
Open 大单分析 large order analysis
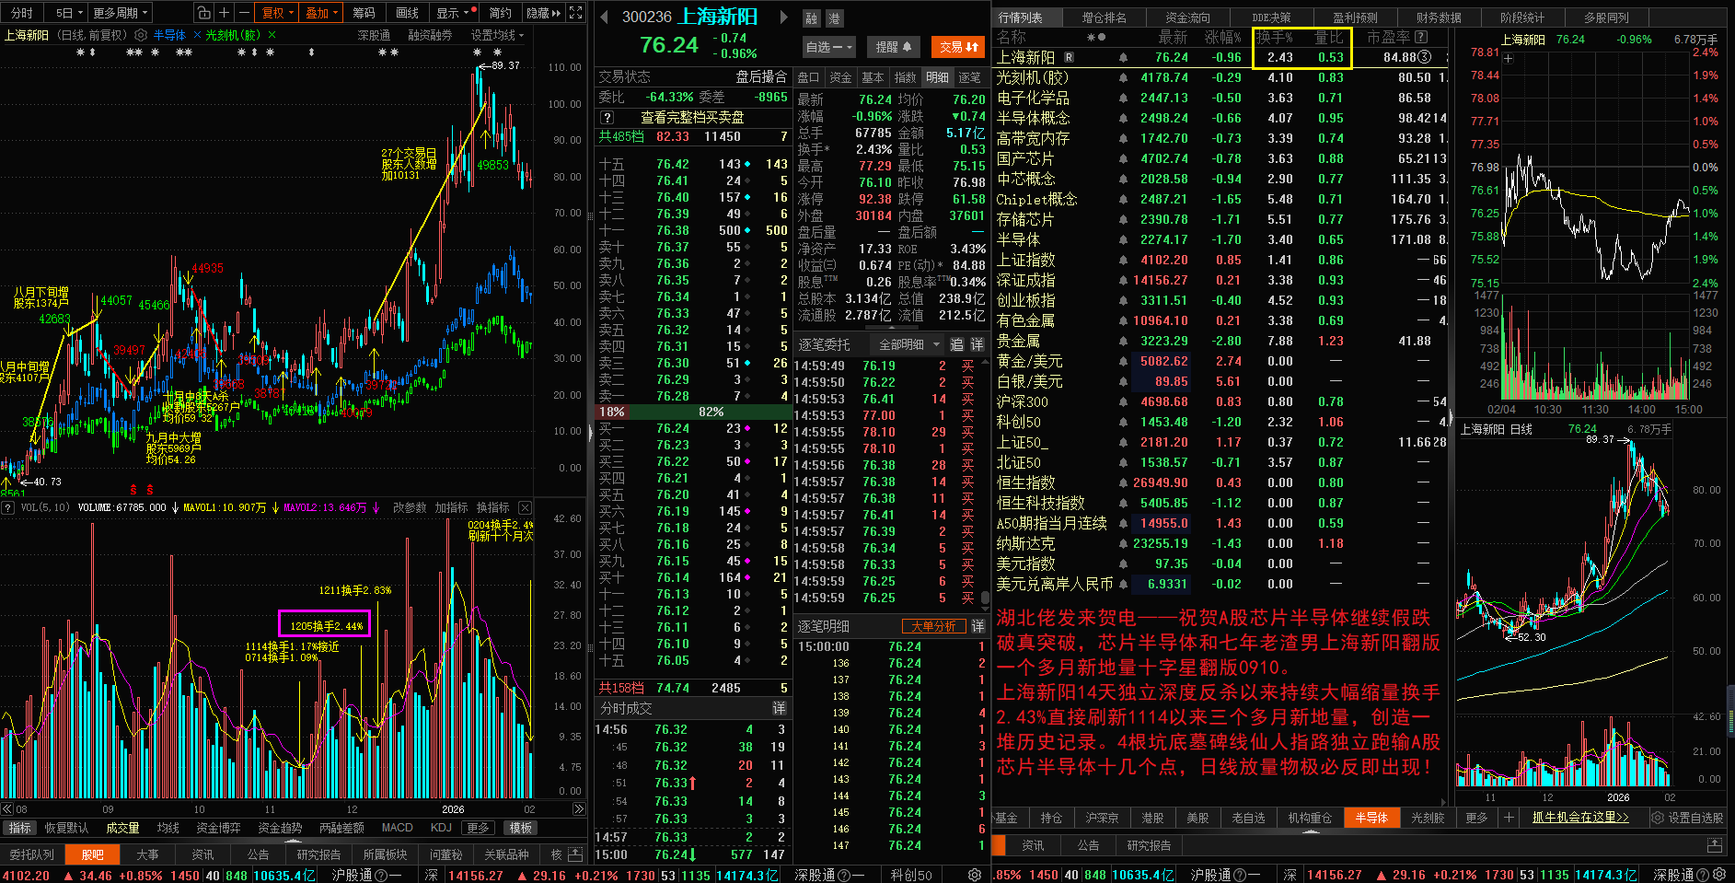(933, 626)
